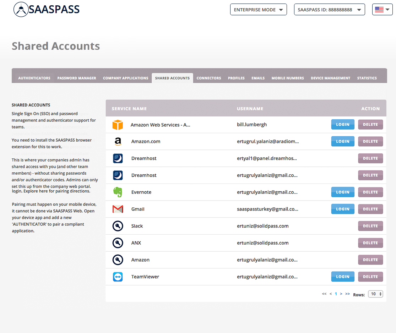Delete the TeamViewer shared account
This screenshot has width=396, height=333.
370,277
